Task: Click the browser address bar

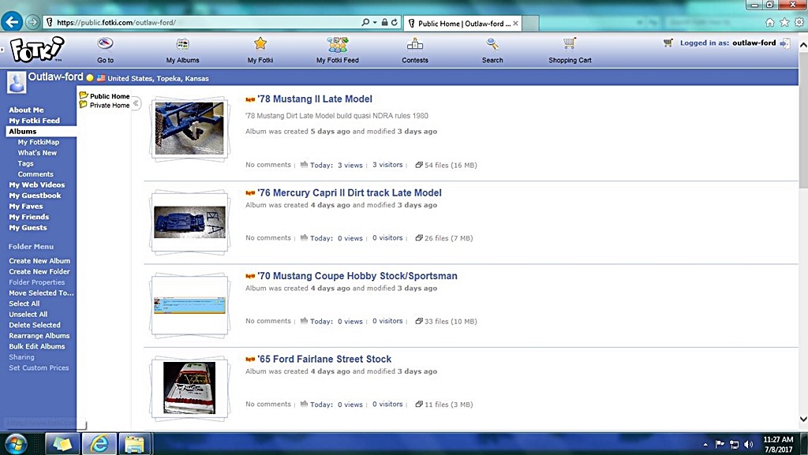Action: [197, 23]
